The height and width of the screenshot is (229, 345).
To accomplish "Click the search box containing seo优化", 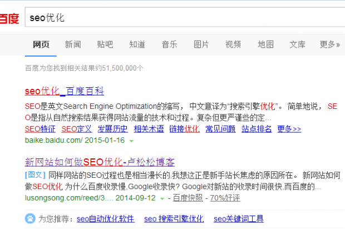I will point(185,17).
